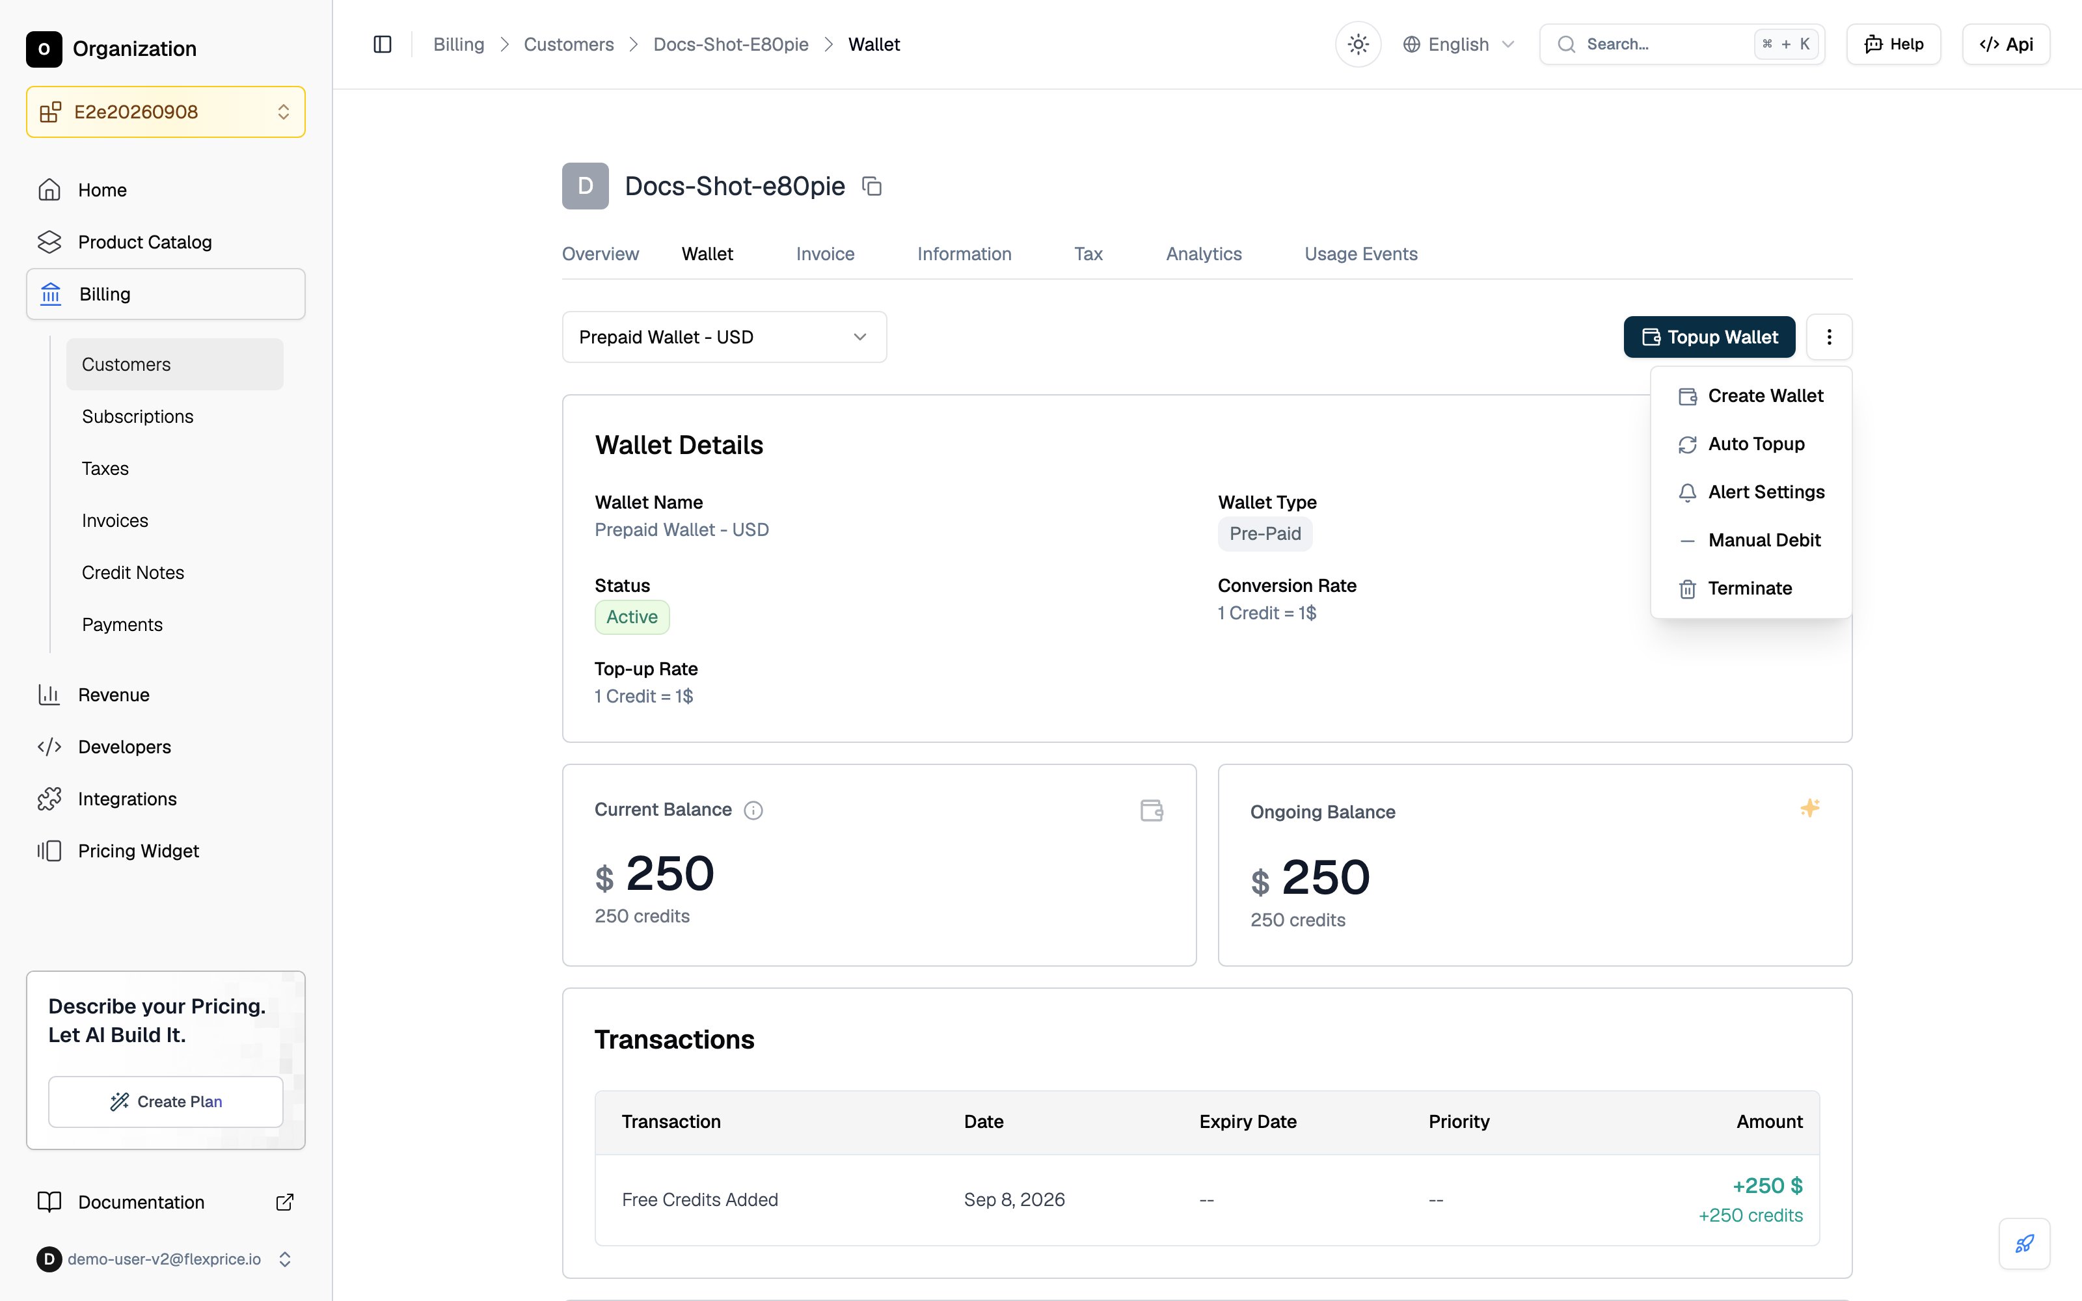Click the Create Plan button
Image resolution: width=2082 pixels, height=1301 pixels.
coord(165,1101)
